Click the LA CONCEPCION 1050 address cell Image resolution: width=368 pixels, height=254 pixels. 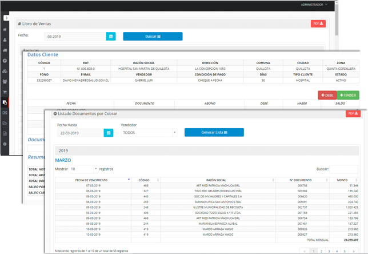click(x=210, y=69)
